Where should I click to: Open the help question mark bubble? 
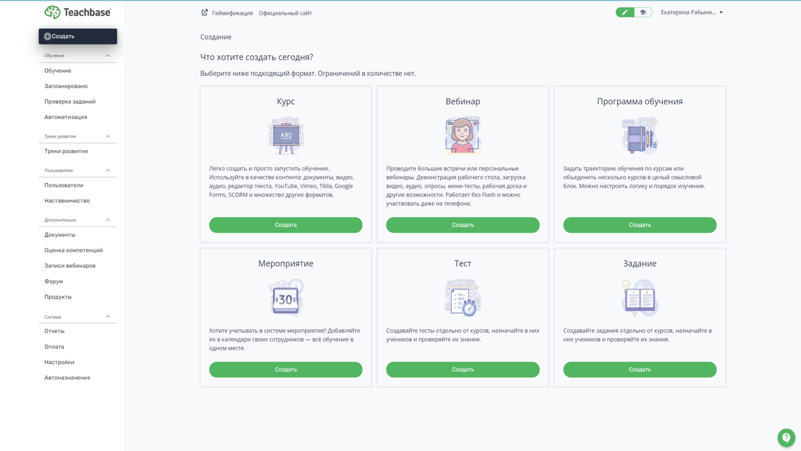click(786, 438)
